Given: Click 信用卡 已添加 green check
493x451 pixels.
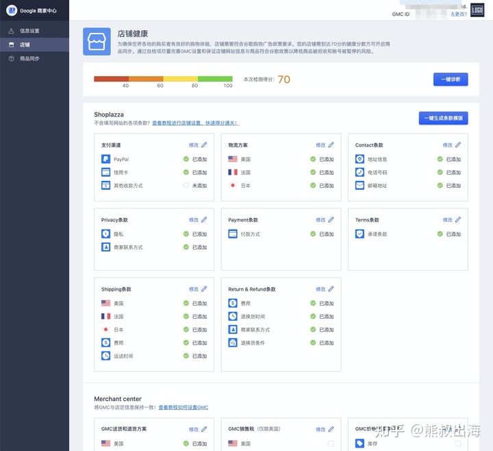Looking at the screenshot, I should click(x=186, y=172).
